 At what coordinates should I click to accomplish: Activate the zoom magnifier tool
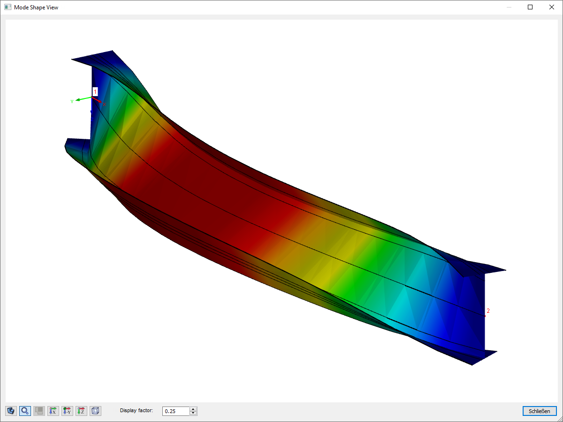pyautogui.click(x=25, y=411)
